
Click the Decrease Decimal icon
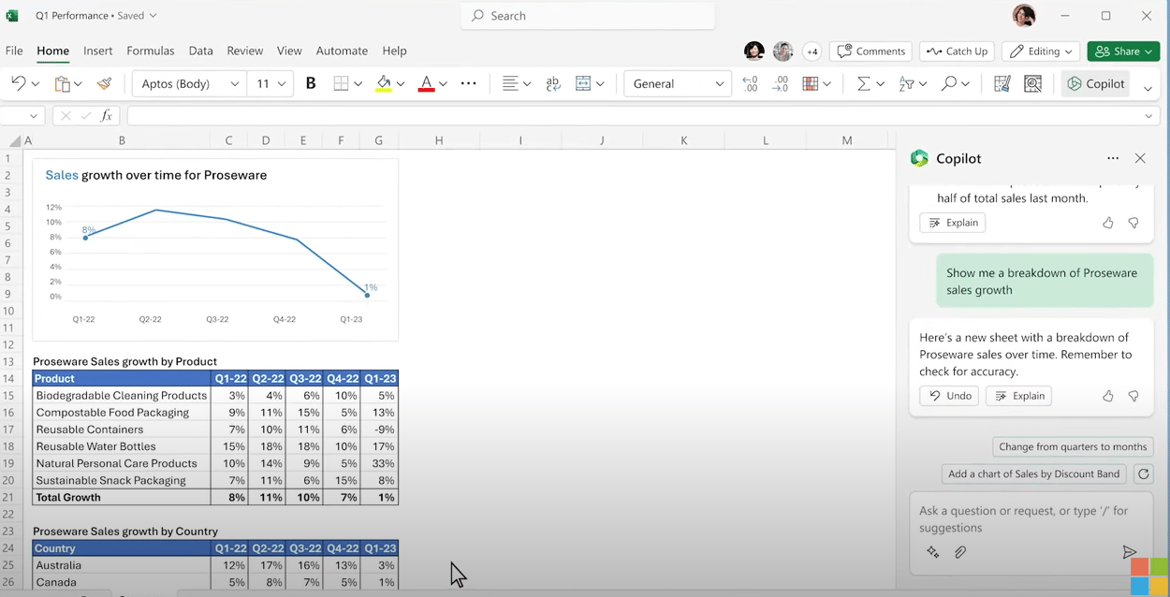tap(780, 83)
